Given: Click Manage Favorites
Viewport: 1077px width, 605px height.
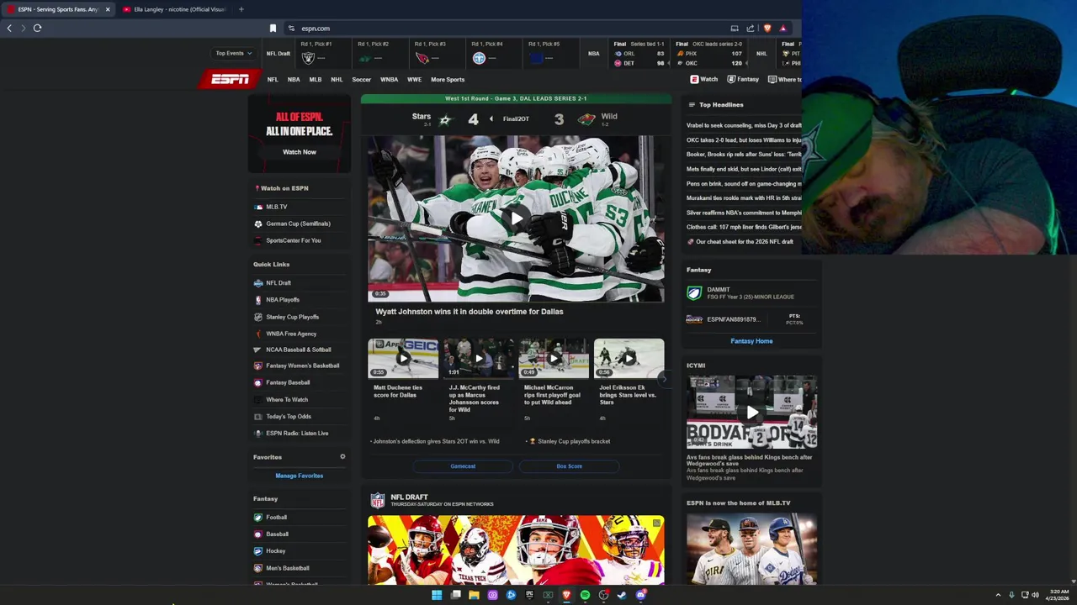Looking at the screenshot, I should (299, 476).
